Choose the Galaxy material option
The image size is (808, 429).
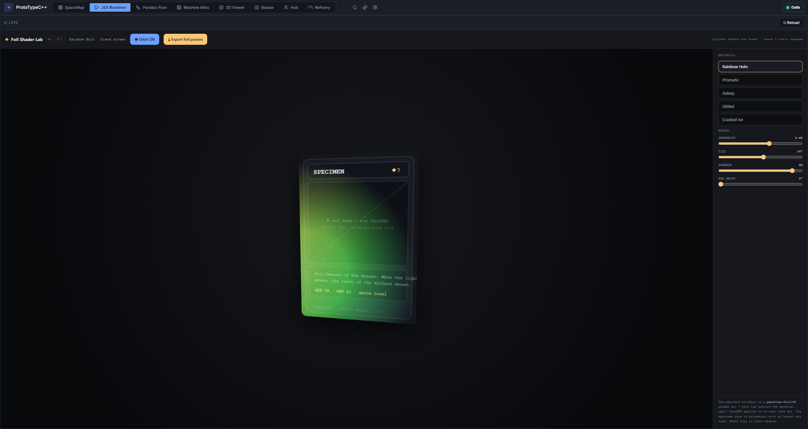(760, 93)
